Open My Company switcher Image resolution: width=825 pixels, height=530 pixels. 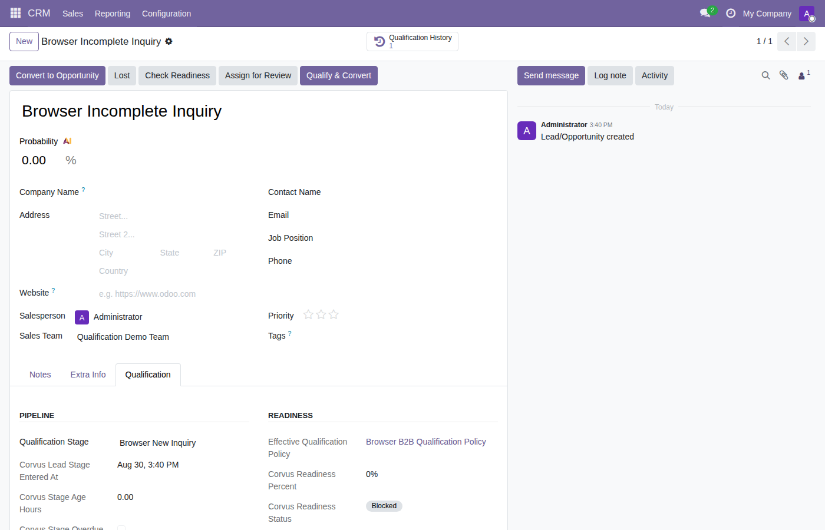point(767,14)
